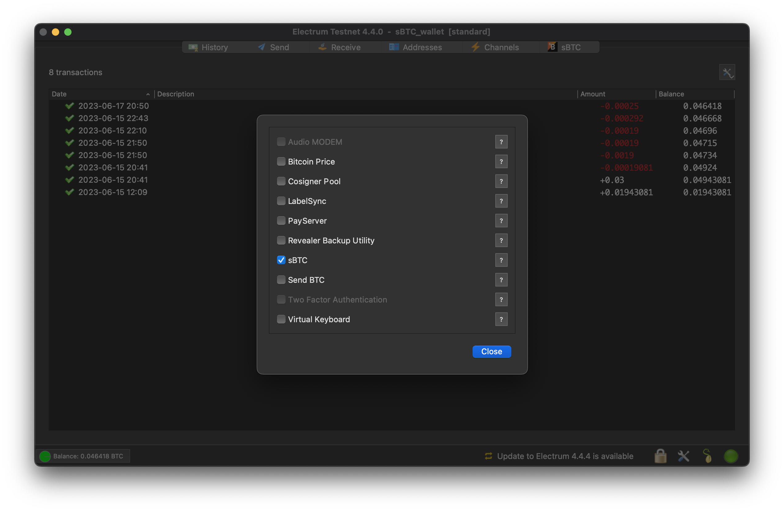Image resolution: width=784 pixels, height=512 pixels.
Task: Select the 2023-06-17 20:50 transaction row
Action: (113, 106)
